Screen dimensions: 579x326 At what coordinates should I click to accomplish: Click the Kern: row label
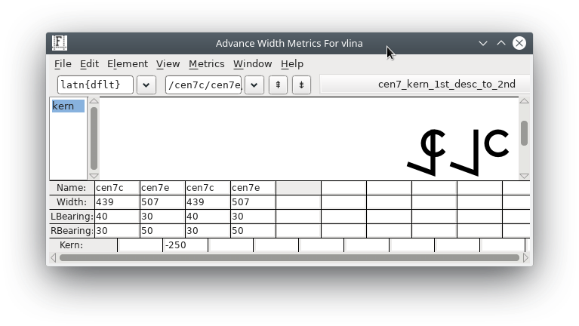(71, 245)
